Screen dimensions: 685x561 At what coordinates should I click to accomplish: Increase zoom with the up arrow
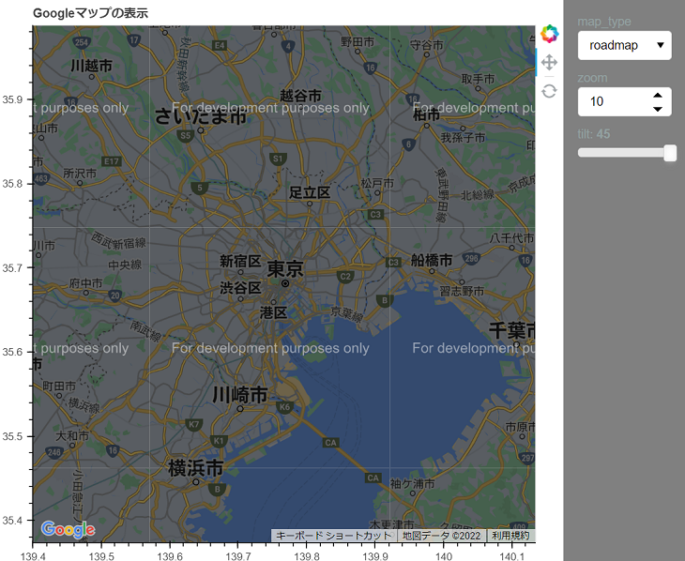(x=658, y=96)
